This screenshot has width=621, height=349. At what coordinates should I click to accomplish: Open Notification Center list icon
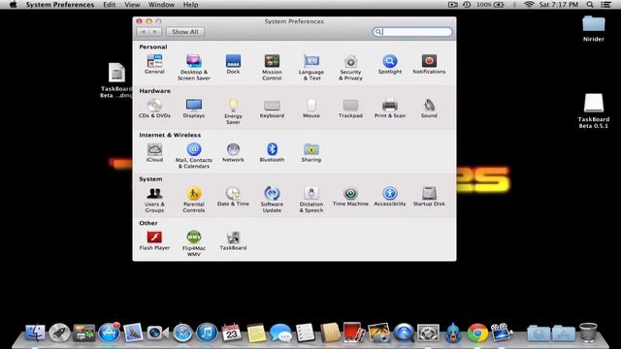[x=605, y=5]
